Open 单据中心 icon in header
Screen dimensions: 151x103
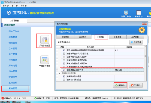pyautogui.click(x=138, y=13)
